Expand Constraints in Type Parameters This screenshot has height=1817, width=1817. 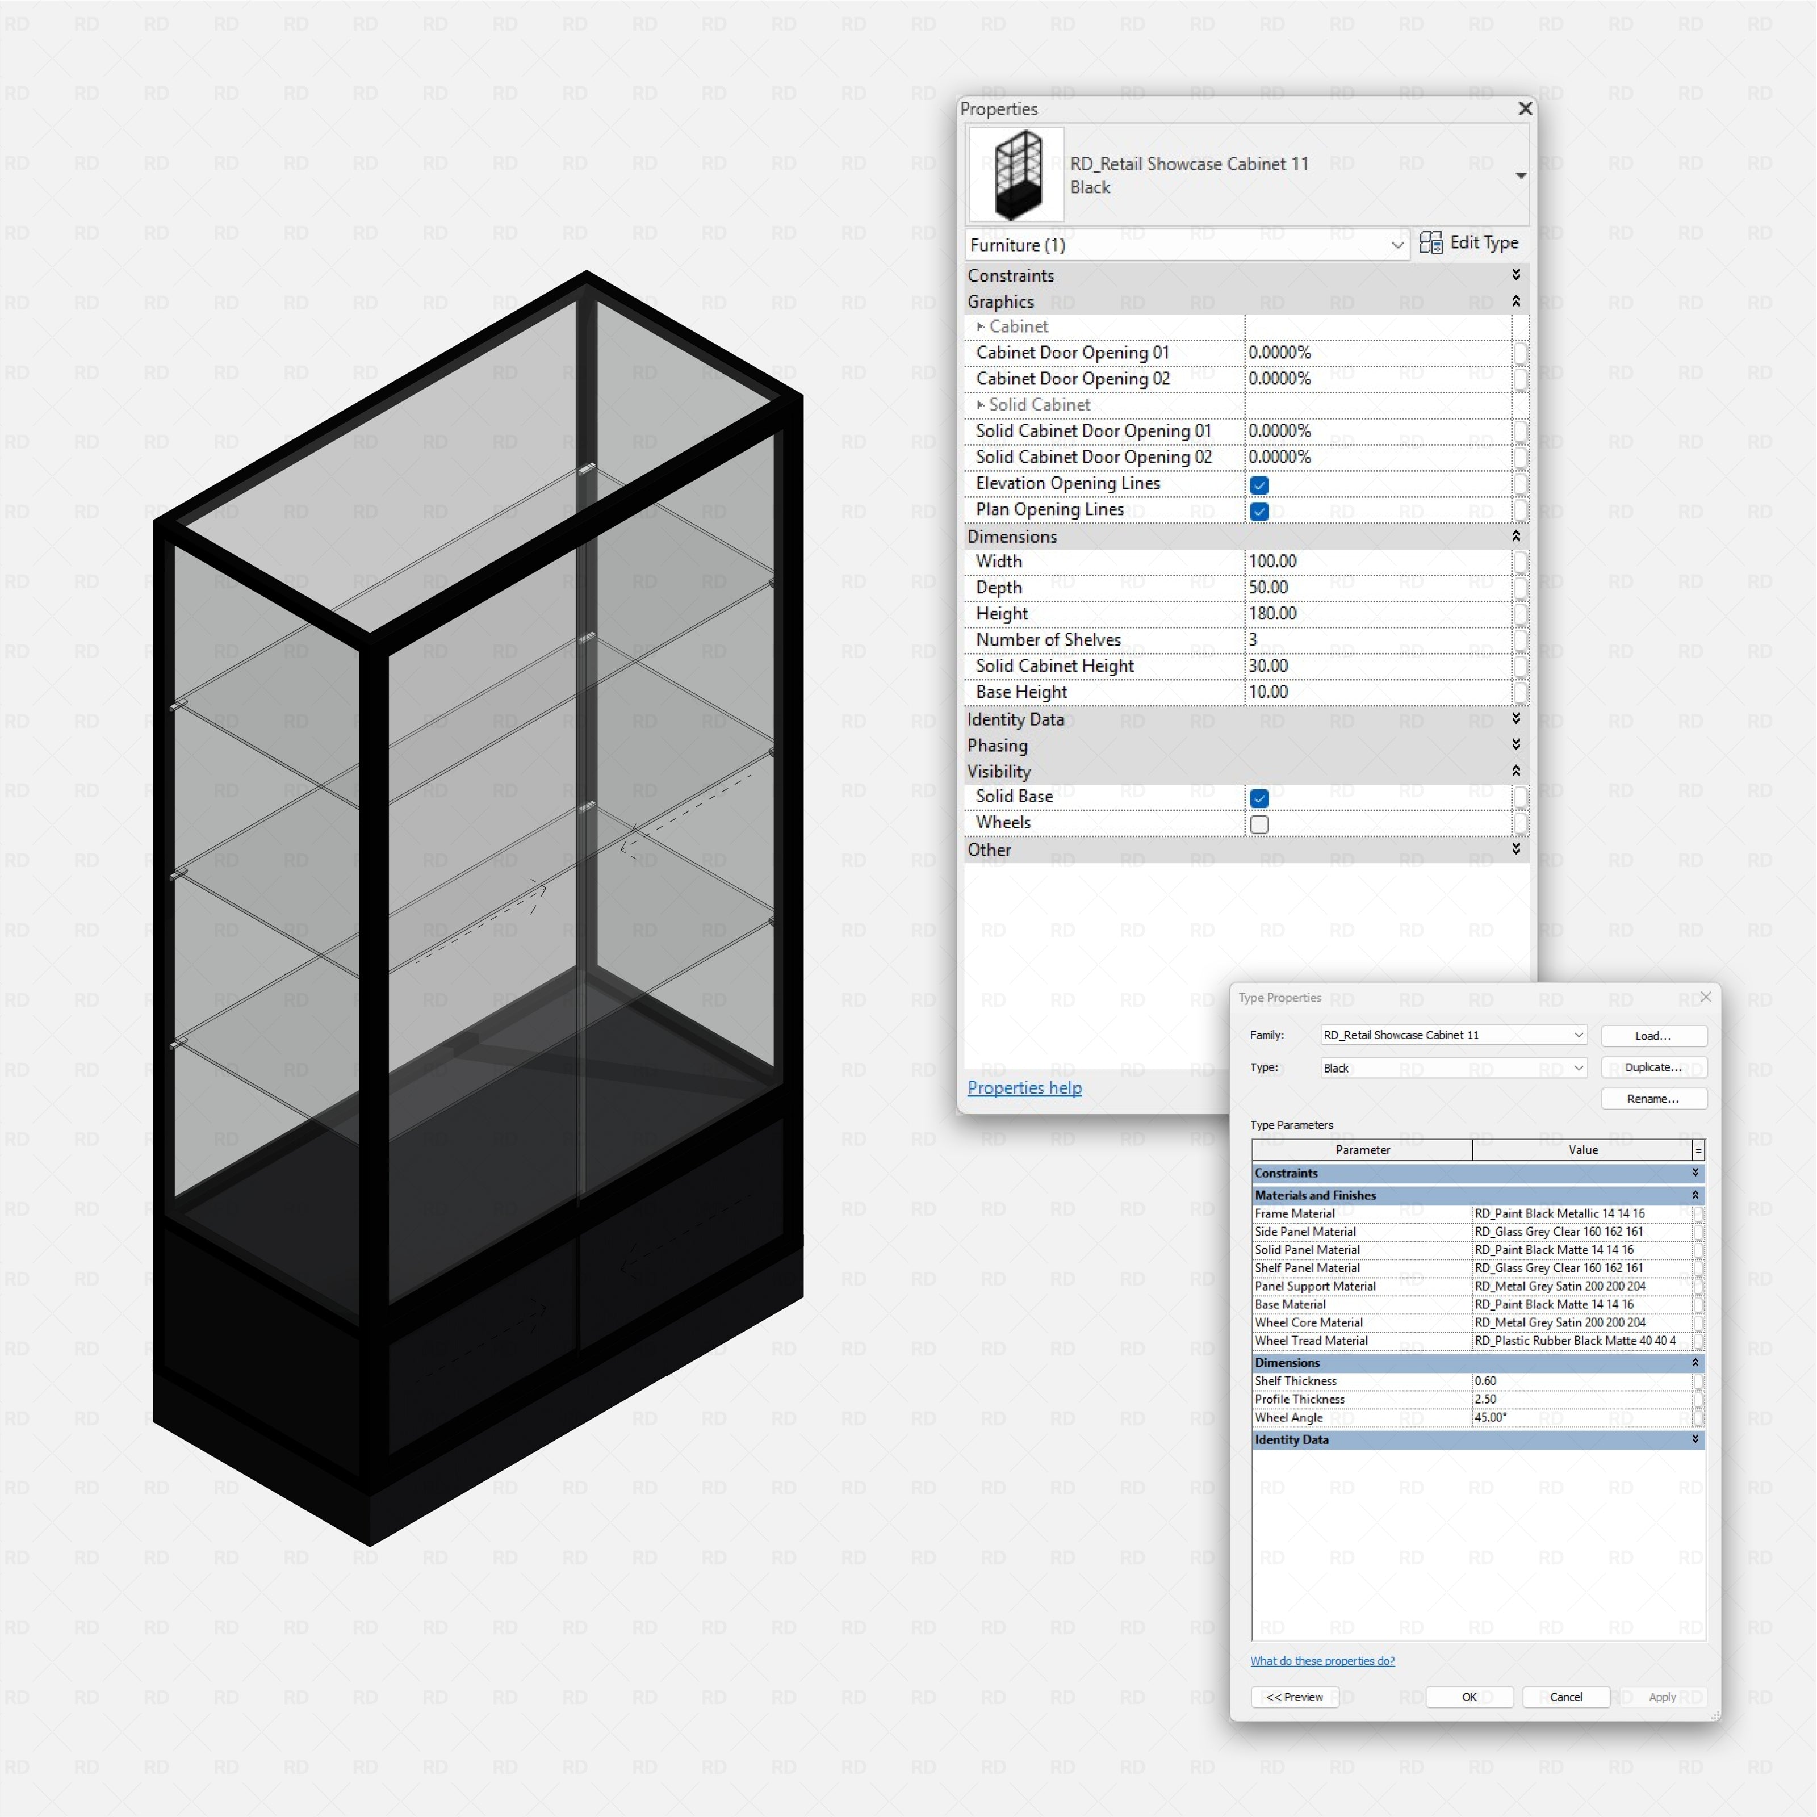[x=1695, y=1173]
